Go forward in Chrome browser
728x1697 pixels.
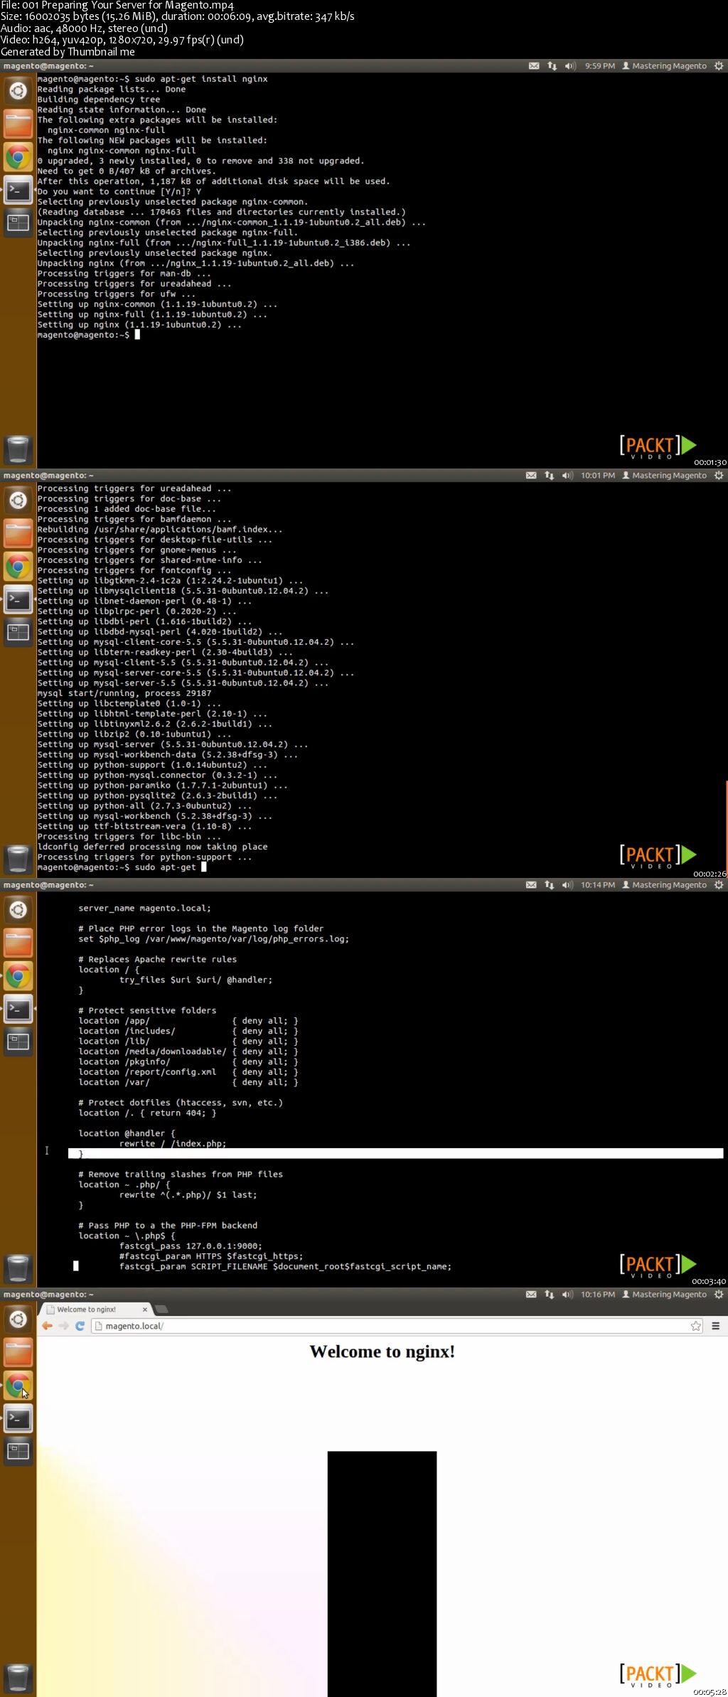pos(63,1326)
